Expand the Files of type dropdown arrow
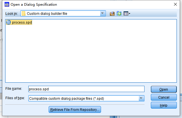182x118 pixels. point(141,98)
